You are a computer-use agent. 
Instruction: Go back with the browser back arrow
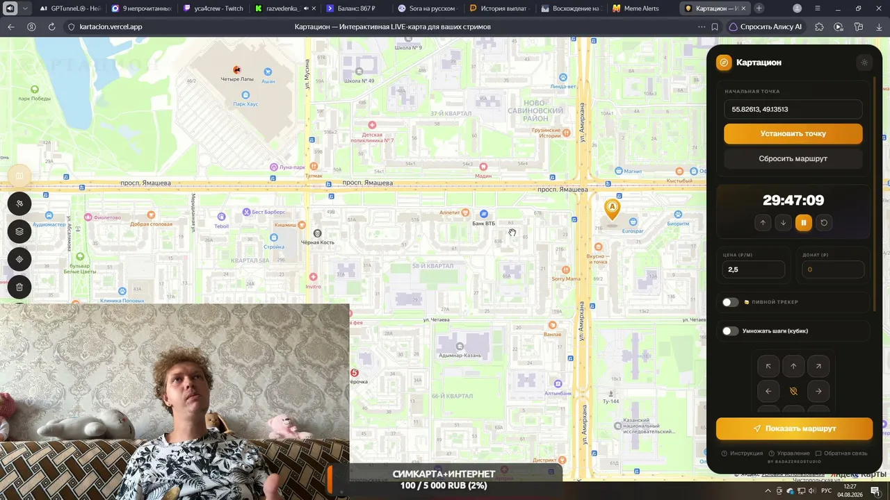coord(10,27)
